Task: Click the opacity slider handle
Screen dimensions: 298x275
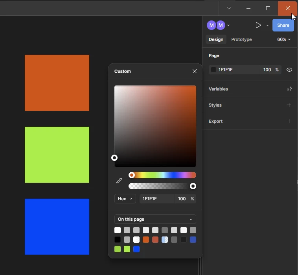Action: (193, 186)
